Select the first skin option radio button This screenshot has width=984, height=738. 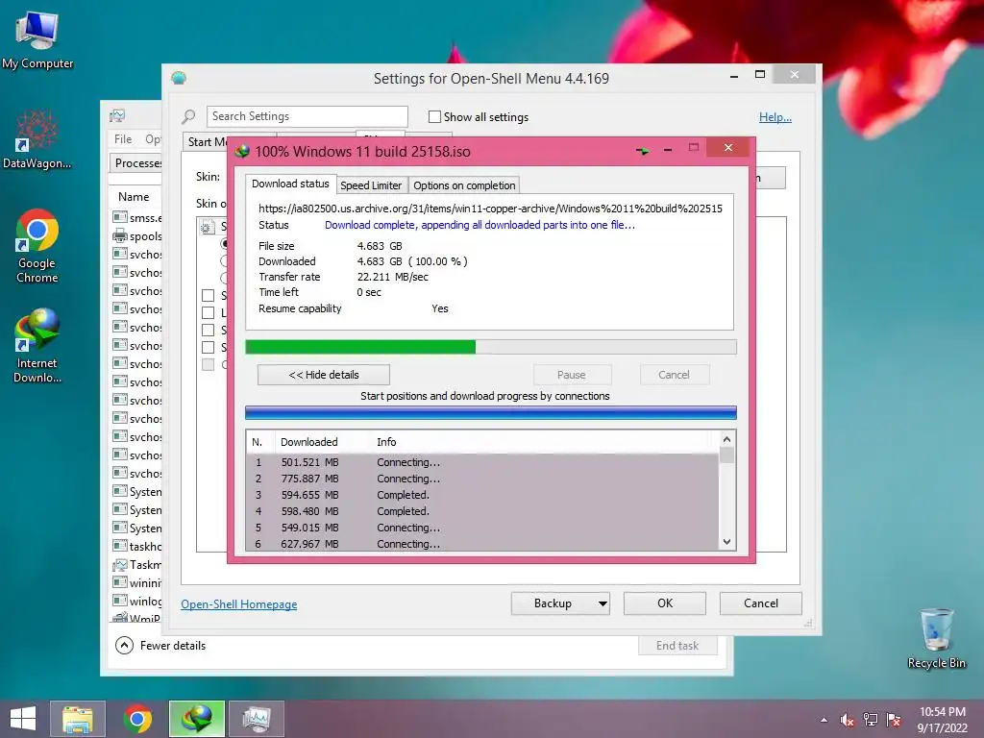224,243
